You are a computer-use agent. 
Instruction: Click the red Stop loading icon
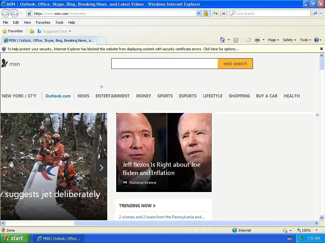tap(224, 13)
